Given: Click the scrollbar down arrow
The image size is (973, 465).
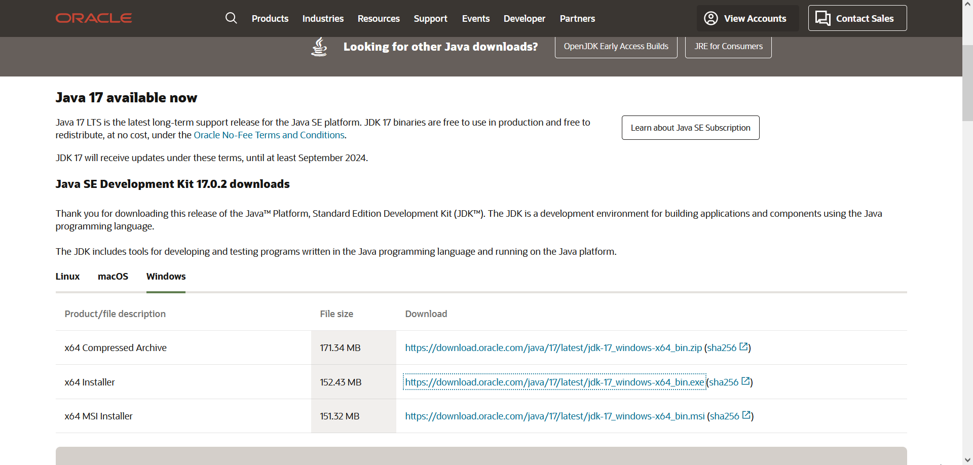Looking at the screenshot, I should tap(967, 460).
